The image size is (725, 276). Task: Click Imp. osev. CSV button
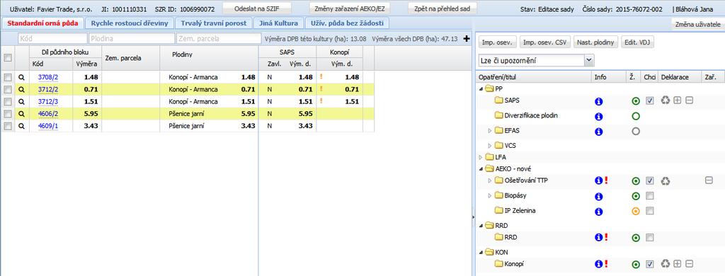[x=544, y=42]
